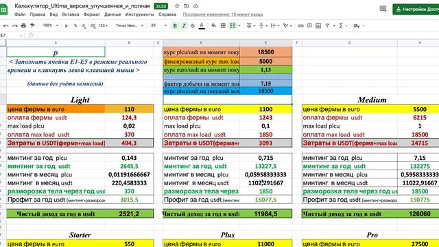The height and width of the screenshot is (247, 439).
Task: Open the Данные menu
Action: [x=112, y=14]
